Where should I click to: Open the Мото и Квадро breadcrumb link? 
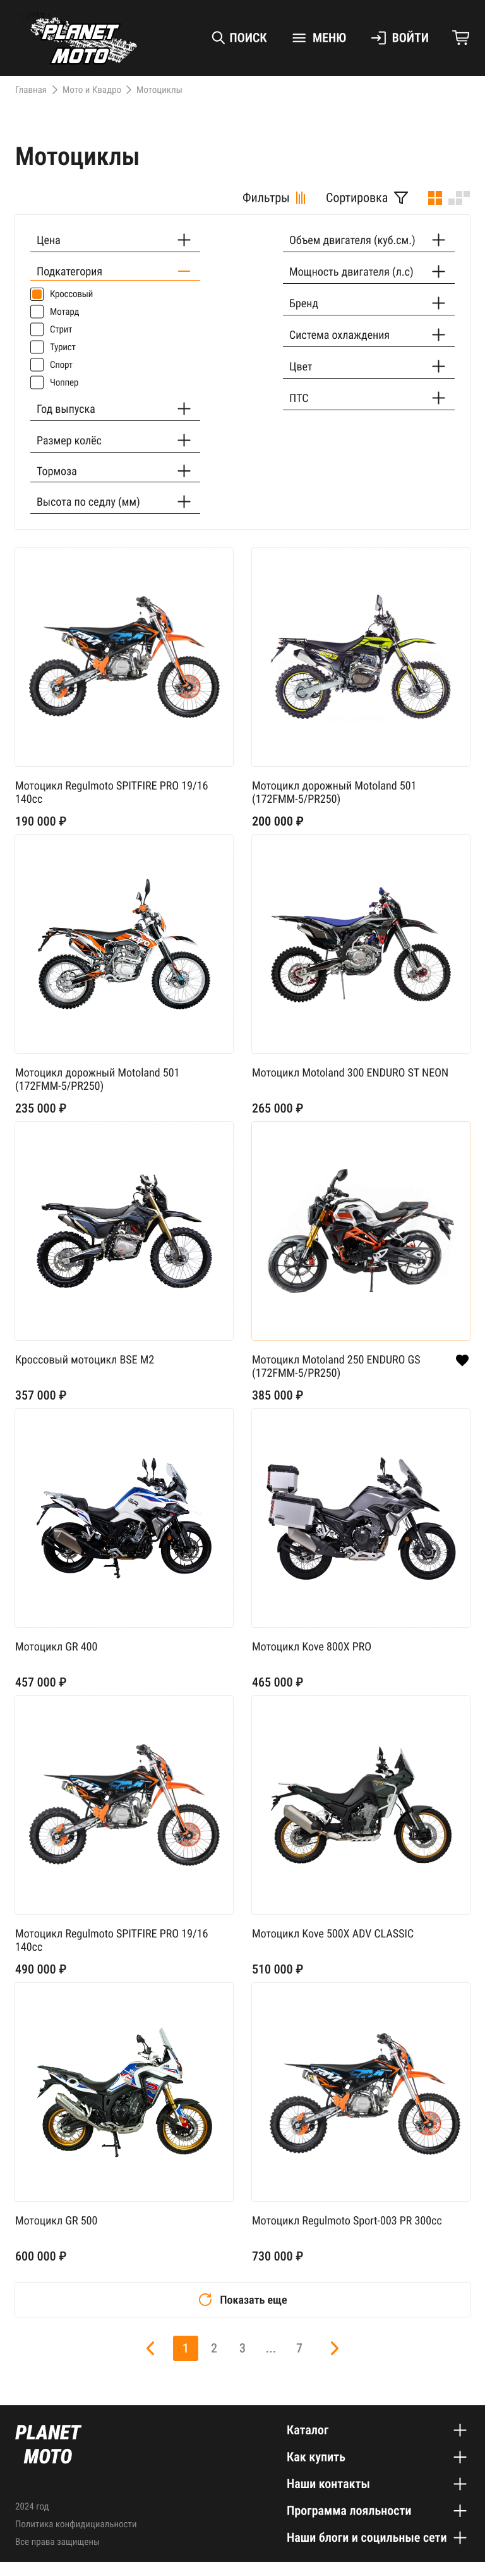(x=92, y=90)
